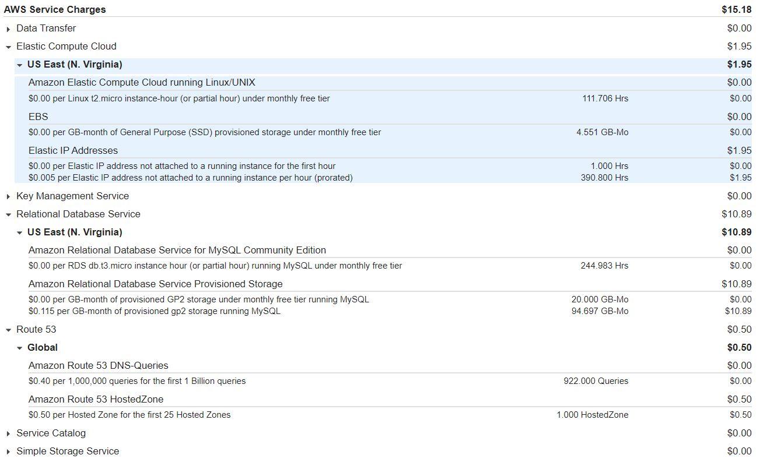Image resolution: width=767 pixels, height=462 pixels.
Task: Click the 94.697 GB-Mo usage value
Action: [x=600, y=311]
